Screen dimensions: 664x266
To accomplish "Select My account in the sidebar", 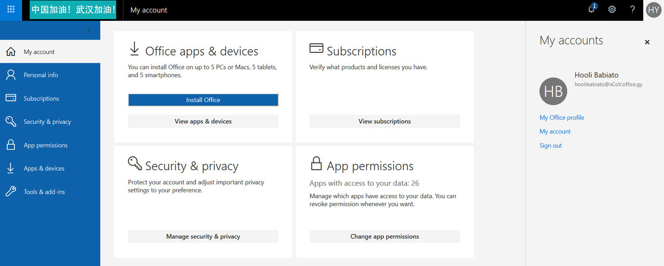I will tap(50, 52).
